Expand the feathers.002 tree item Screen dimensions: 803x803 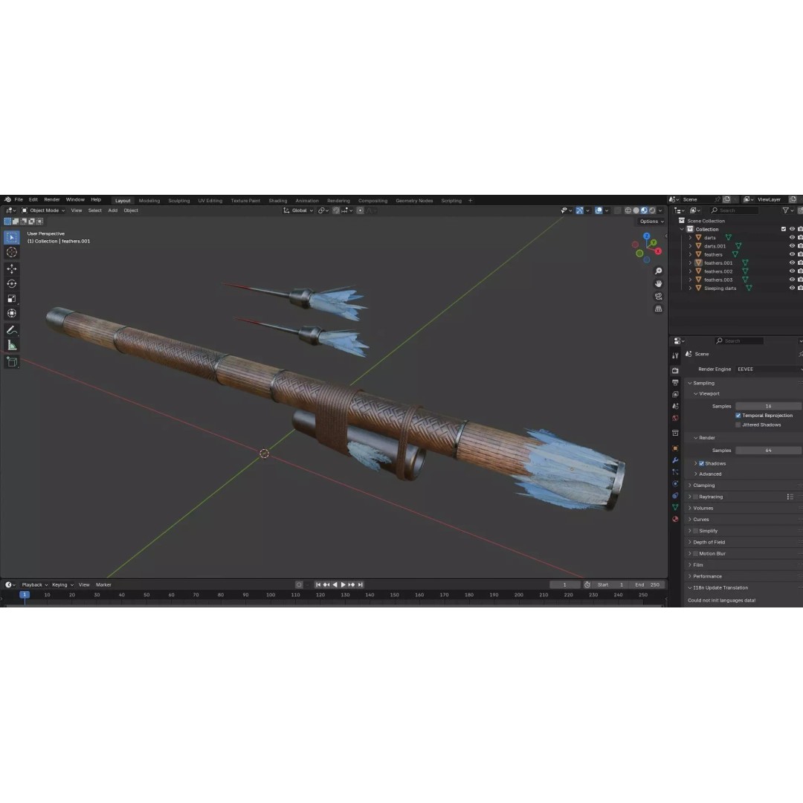690,271
